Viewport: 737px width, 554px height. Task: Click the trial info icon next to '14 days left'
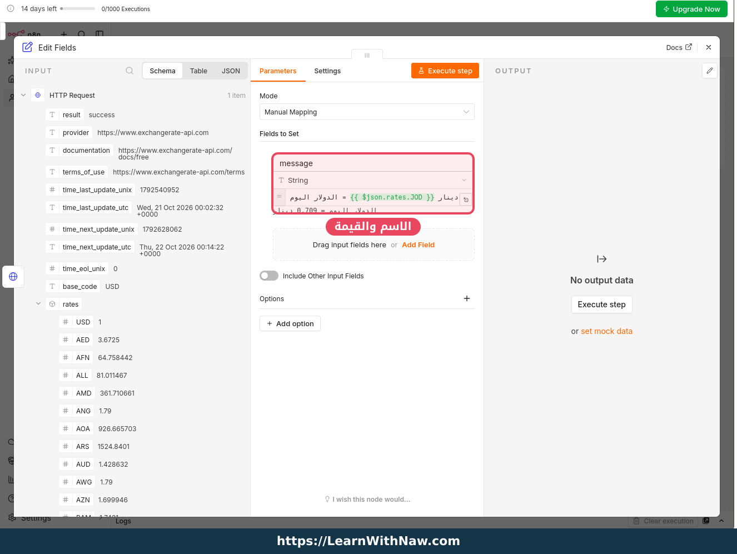pos(11,8)
